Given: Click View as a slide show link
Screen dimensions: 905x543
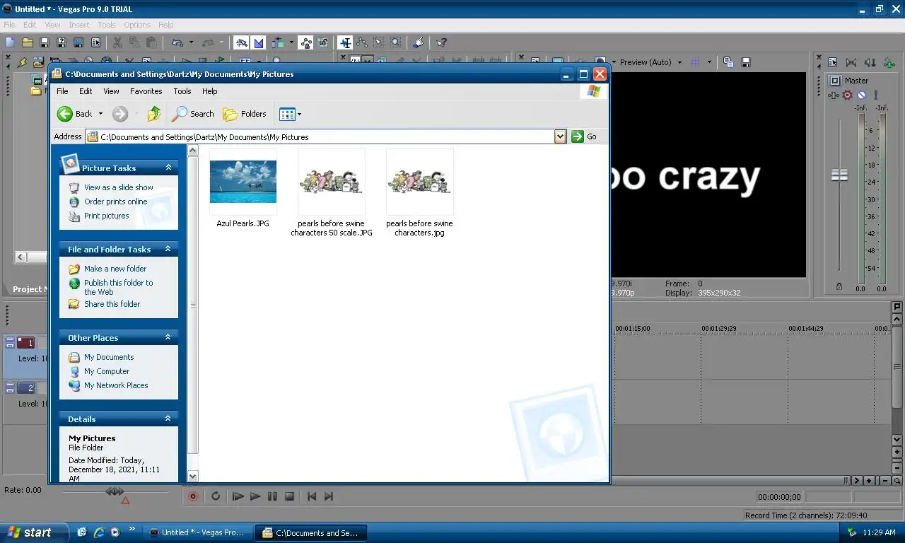Looking at the screenshot, I should (x=119, y=187).
